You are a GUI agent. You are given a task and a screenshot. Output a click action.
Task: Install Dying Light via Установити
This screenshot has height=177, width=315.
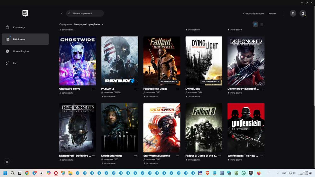[x=193, y=97]
